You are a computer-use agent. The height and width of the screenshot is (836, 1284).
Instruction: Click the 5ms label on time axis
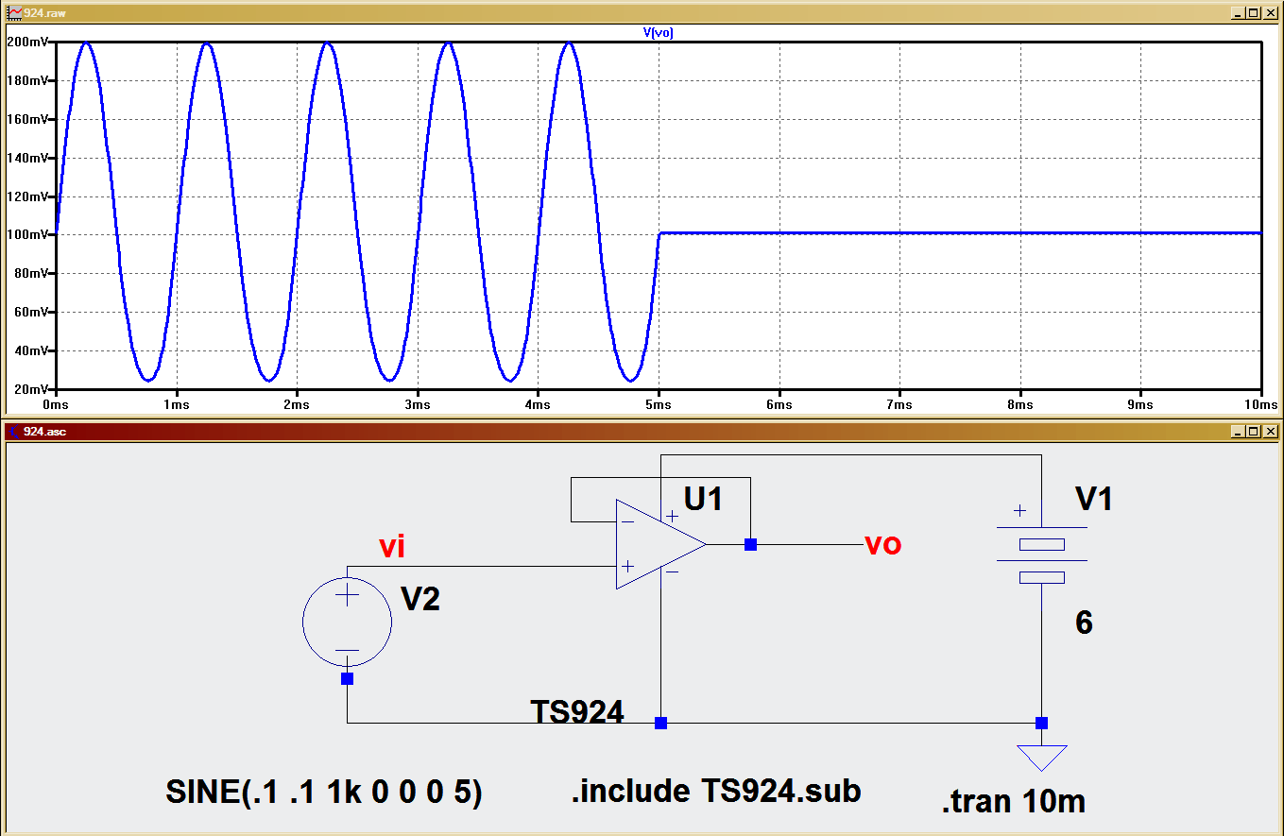[659, 404]
